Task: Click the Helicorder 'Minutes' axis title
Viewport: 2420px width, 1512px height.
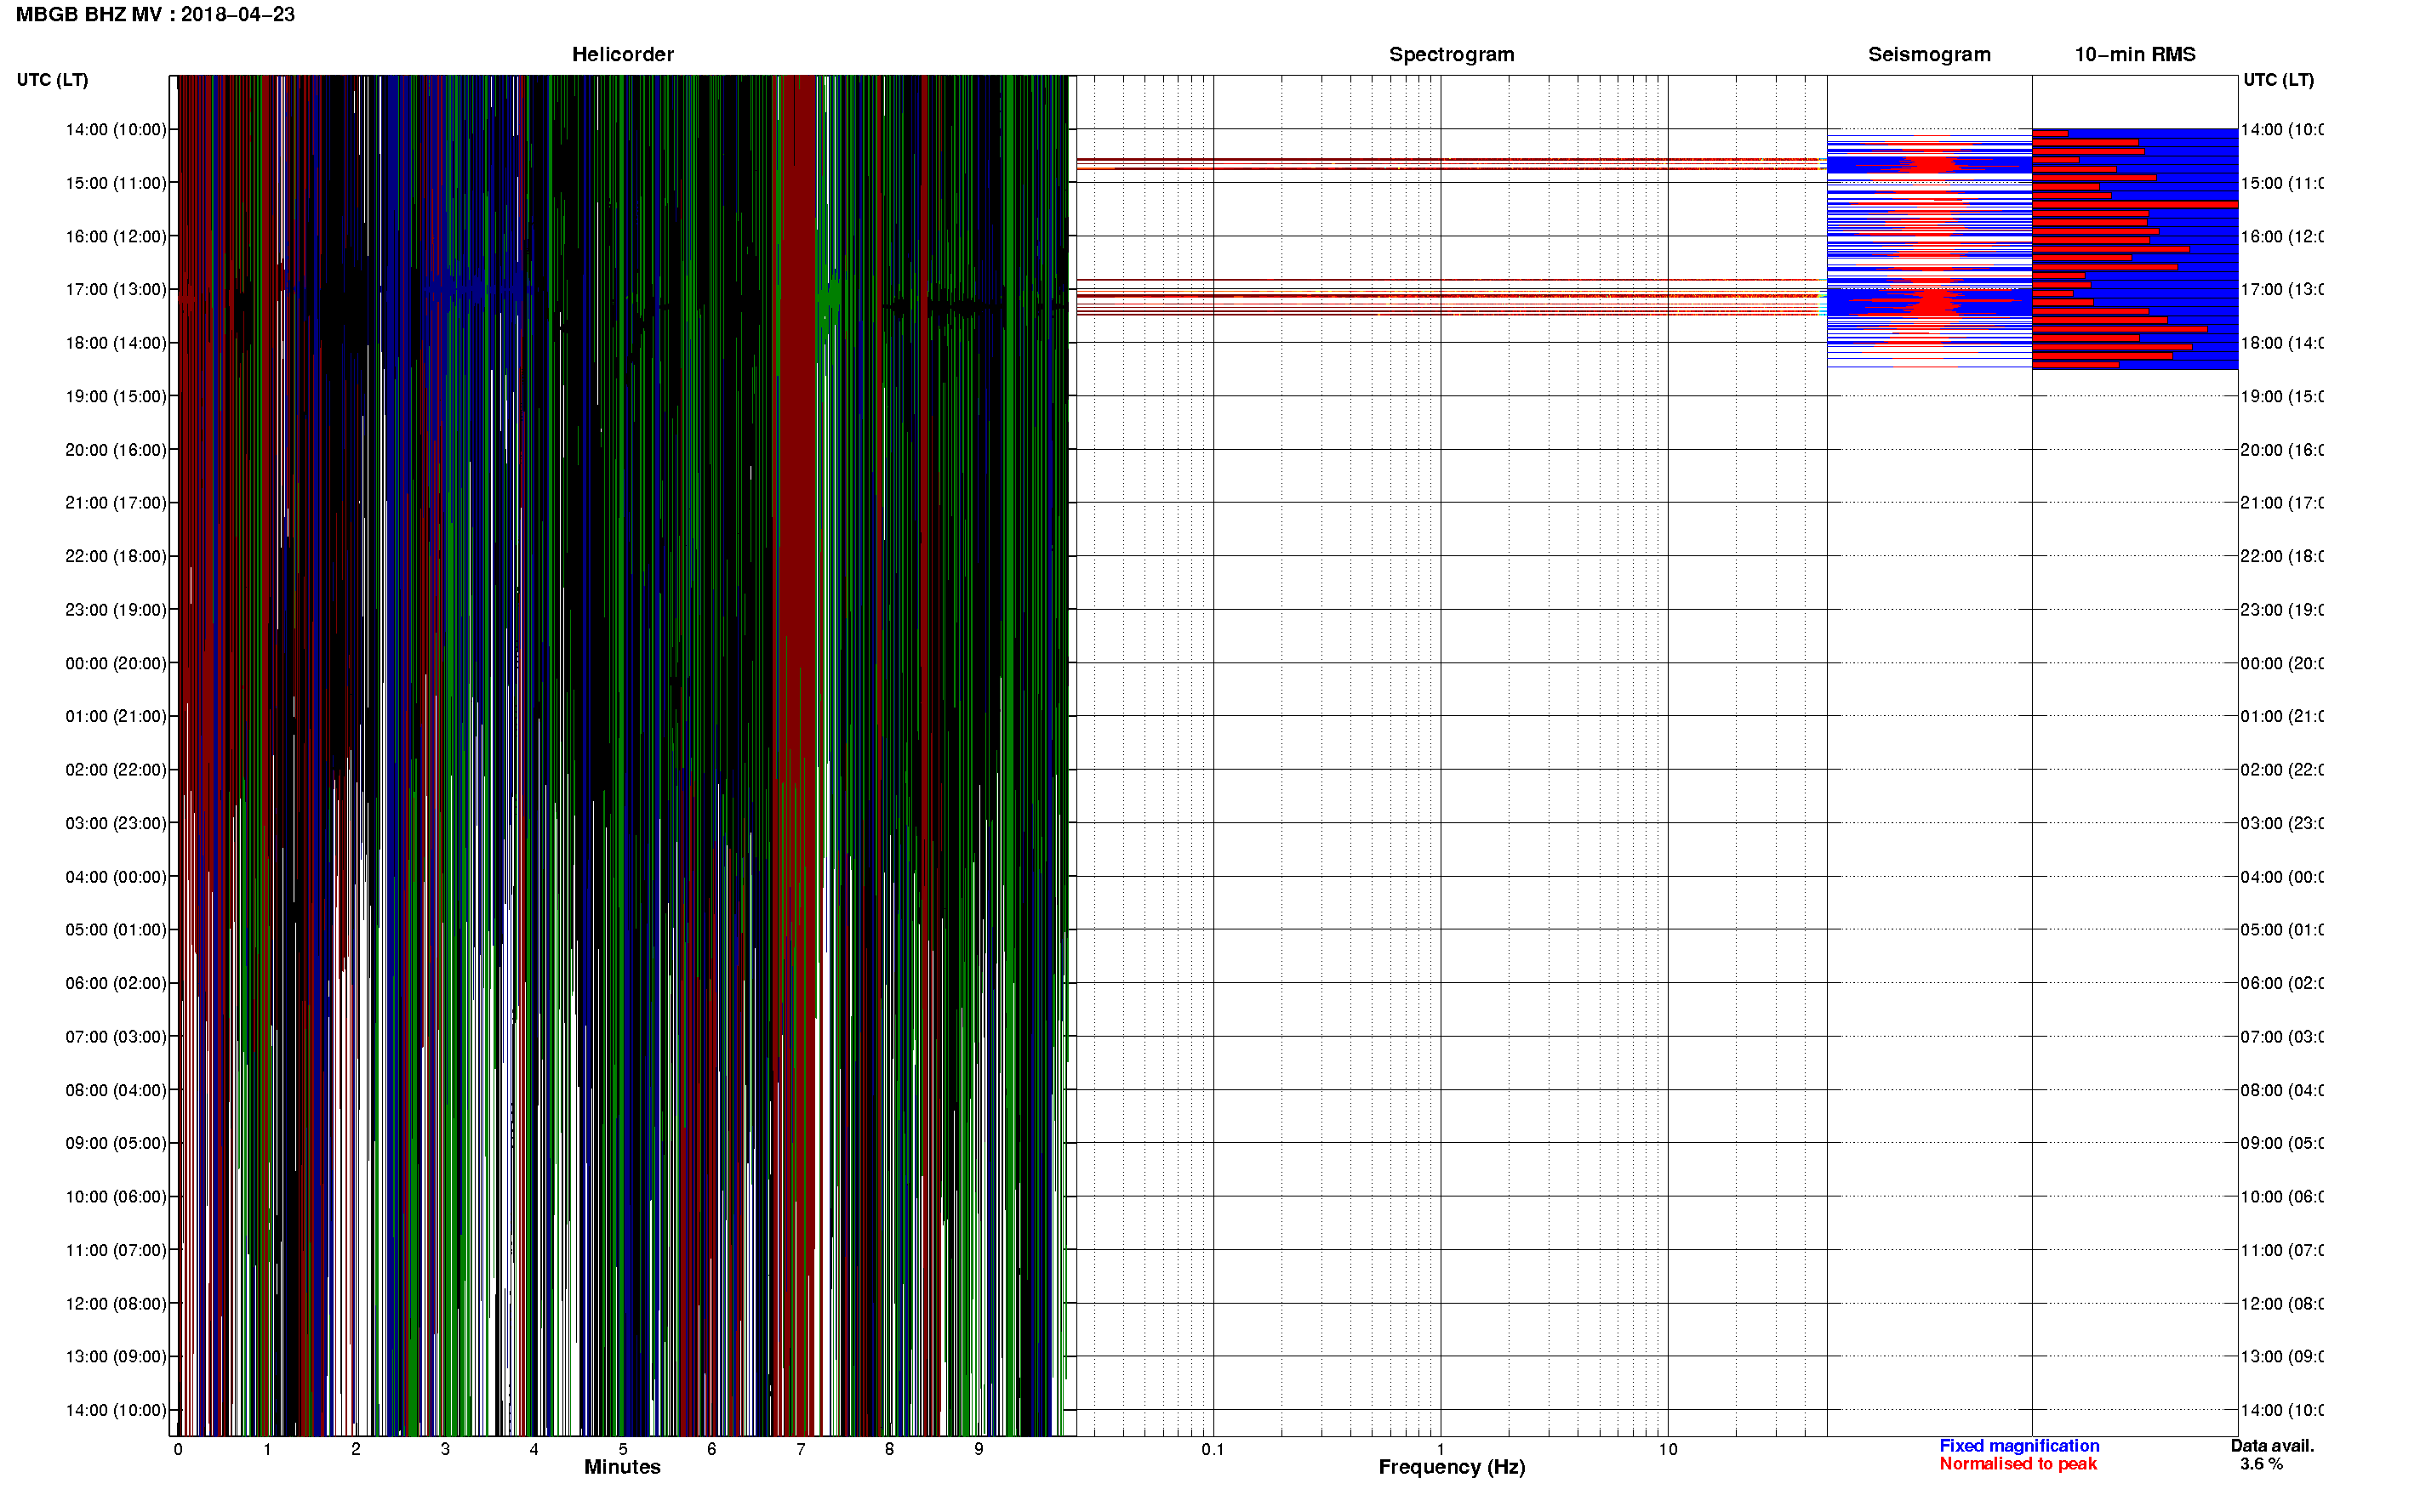Action: [x=622, y=1467]
